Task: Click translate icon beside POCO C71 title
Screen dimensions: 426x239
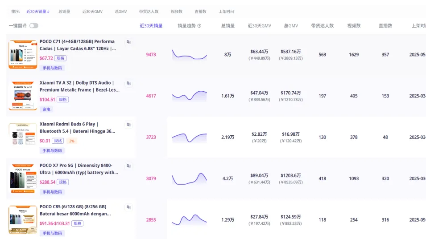Action: [128, 42]
